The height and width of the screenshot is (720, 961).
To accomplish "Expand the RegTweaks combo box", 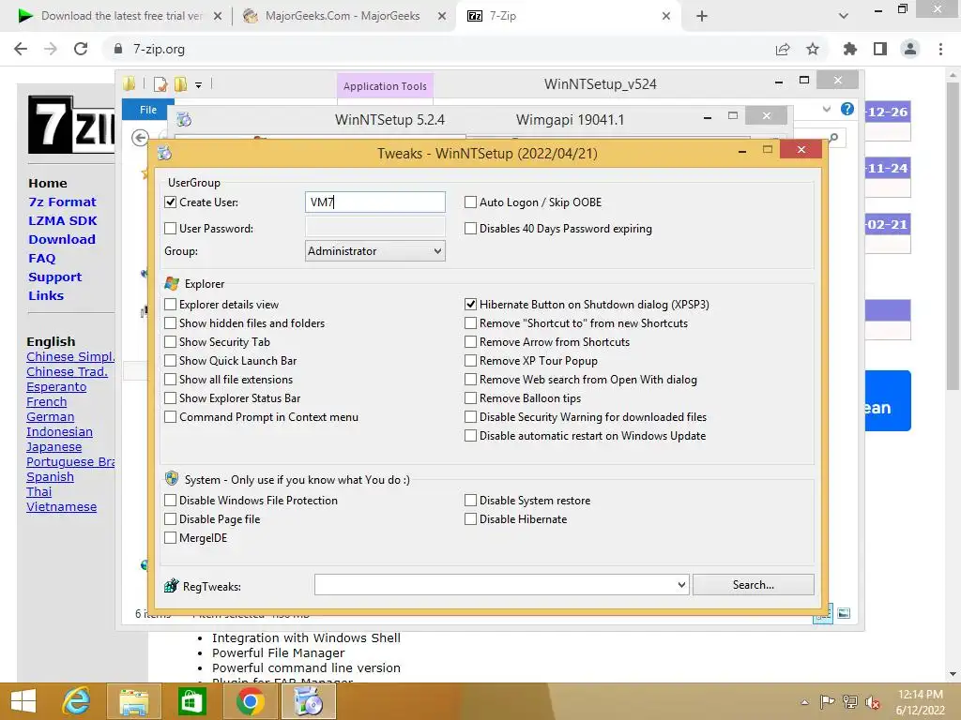I will coord(681,585).
